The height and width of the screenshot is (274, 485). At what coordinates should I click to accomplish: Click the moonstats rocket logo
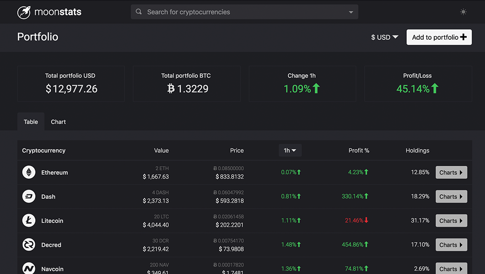[x=24, y=12]
